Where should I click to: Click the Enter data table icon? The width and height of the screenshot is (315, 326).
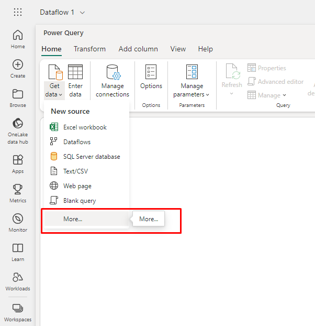(75, 72)
